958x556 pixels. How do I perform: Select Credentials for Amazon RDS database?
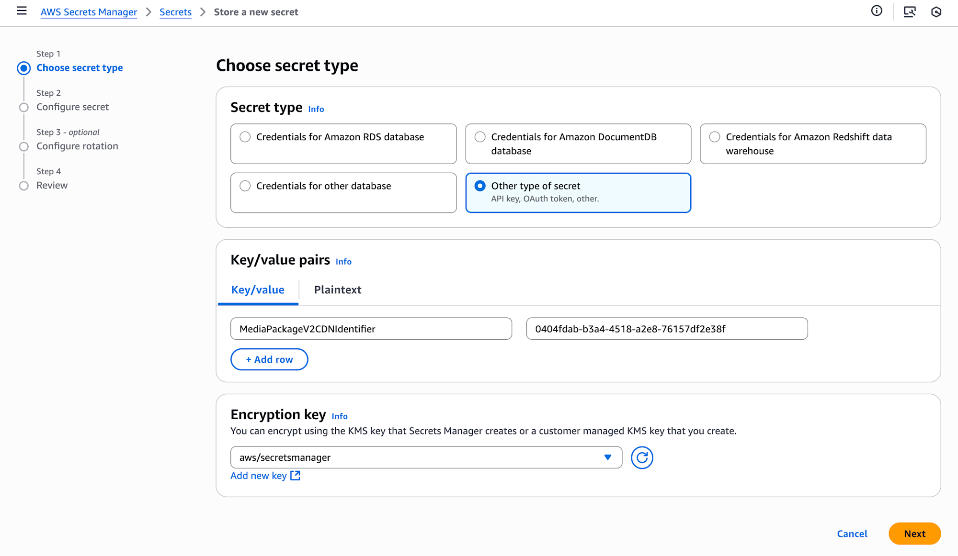click(245, 137)
